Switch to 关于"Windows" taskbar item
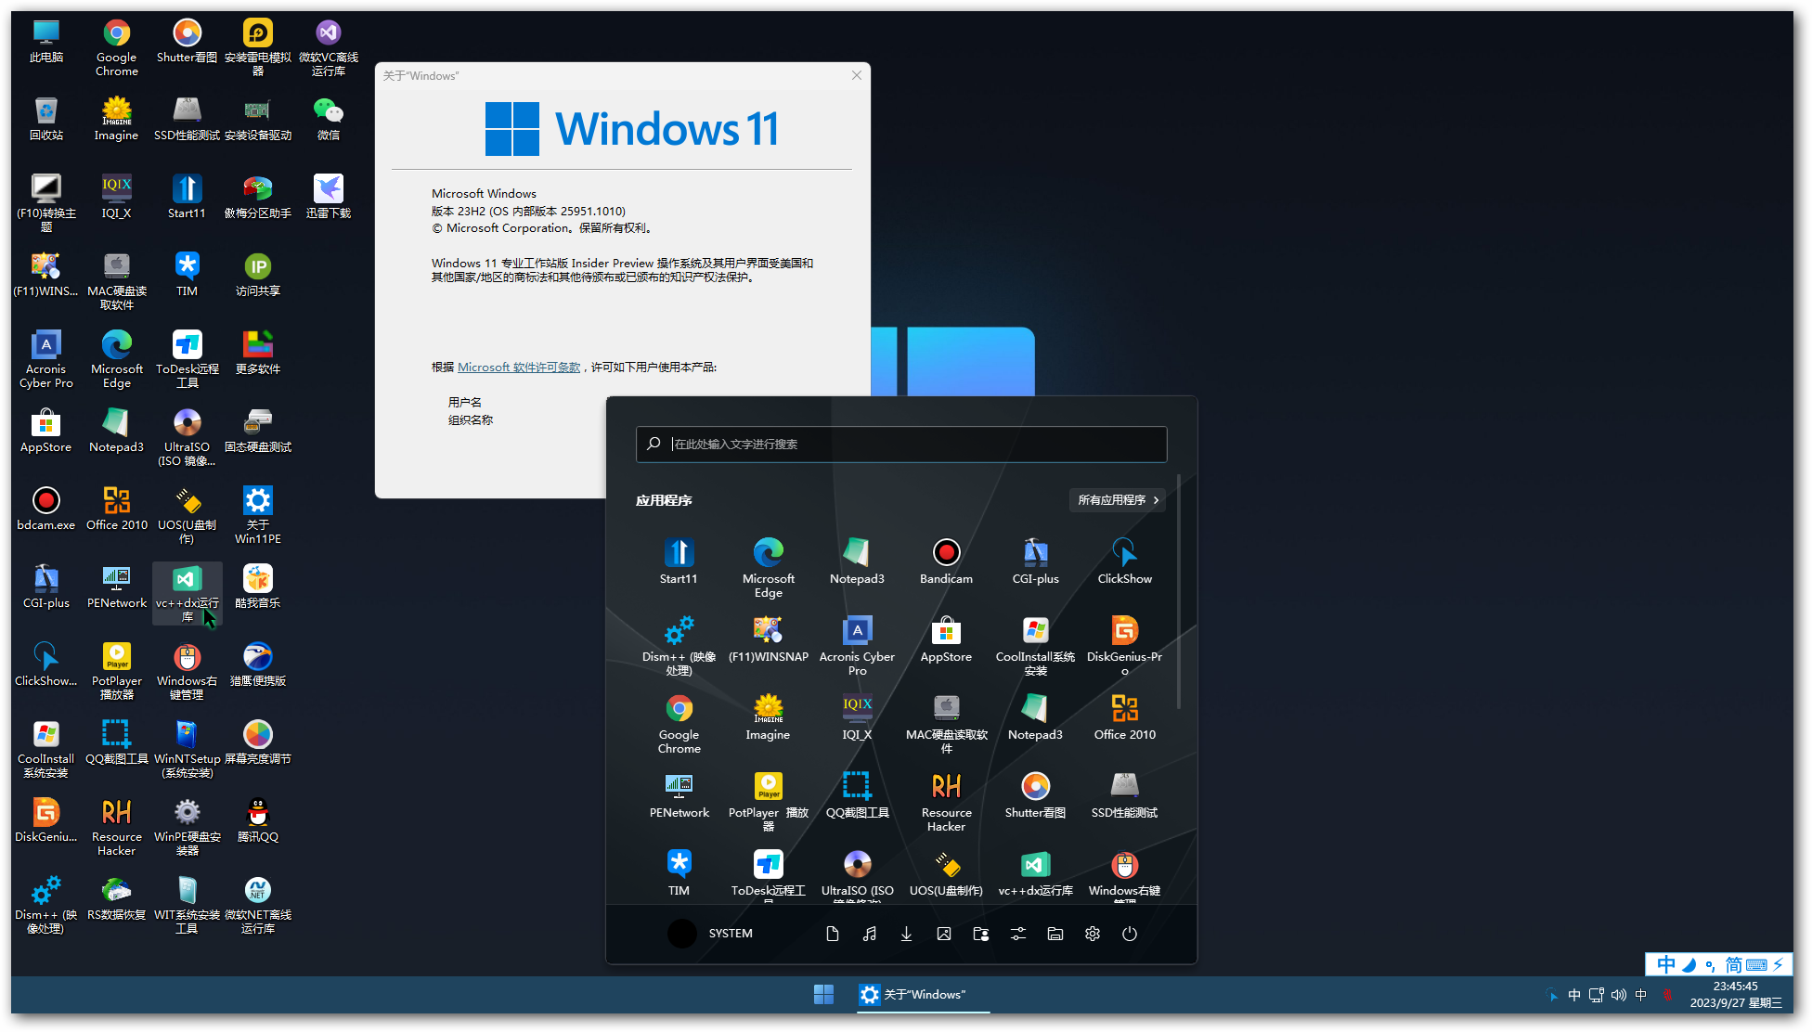Image resolution: width=1812 pixels, height=1032 pixels. tap(923, 994)
